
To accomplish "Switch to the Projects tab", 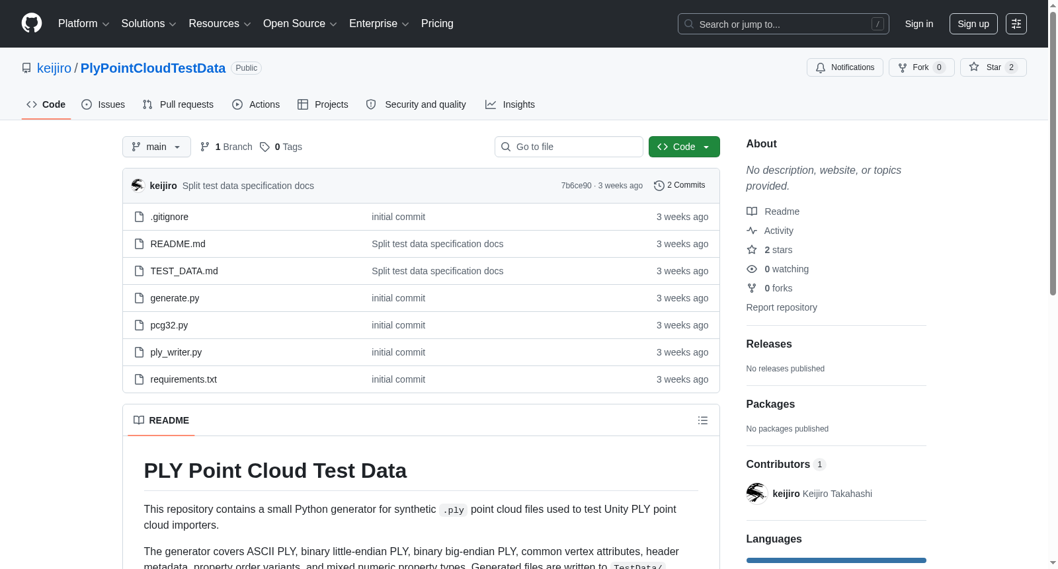I will point(323,104).
